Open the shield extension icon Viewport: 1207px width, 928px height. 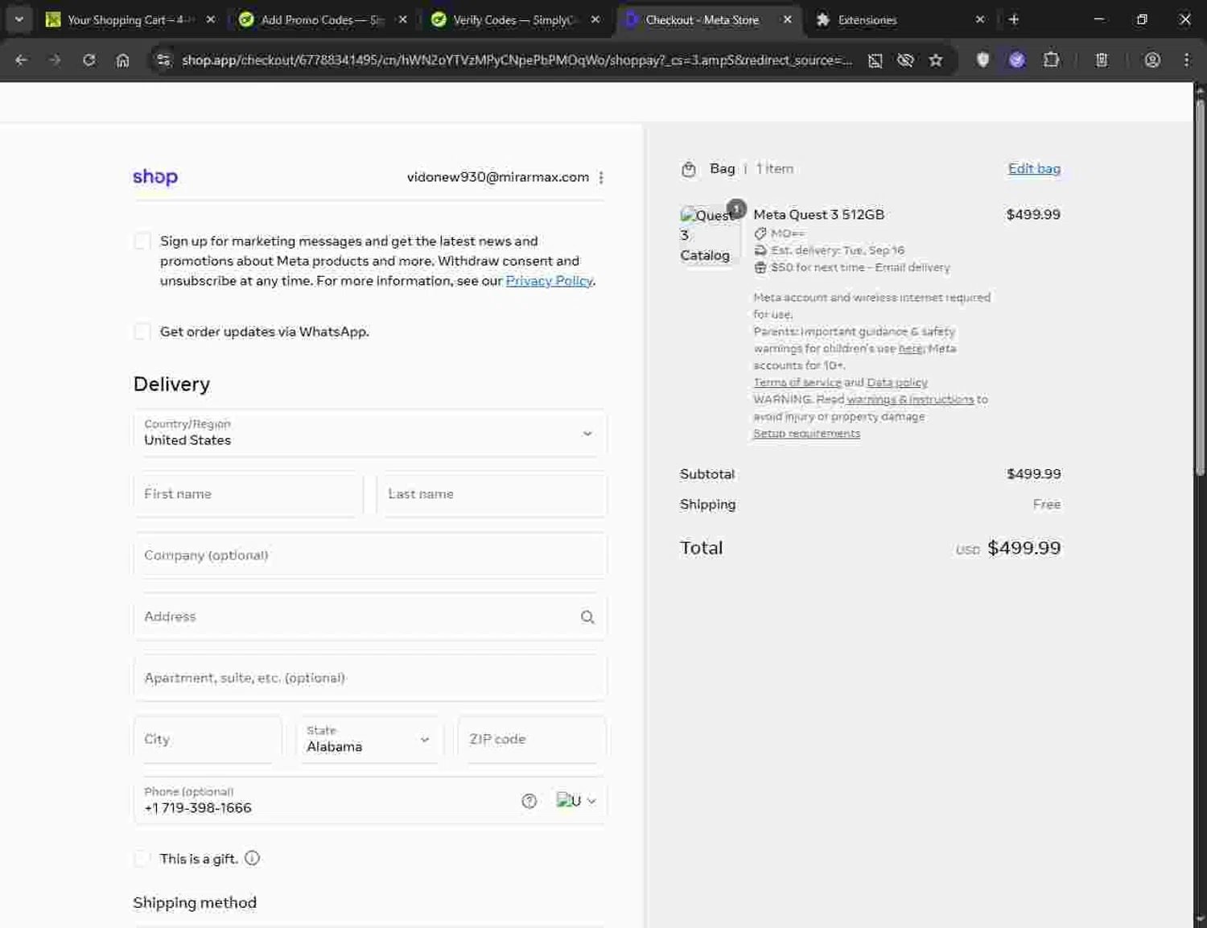(x=982, y=60)
